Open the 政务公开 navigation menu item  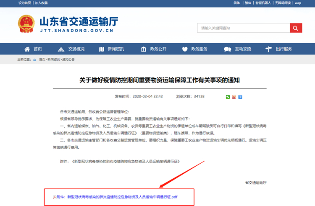tap(158, 49)
